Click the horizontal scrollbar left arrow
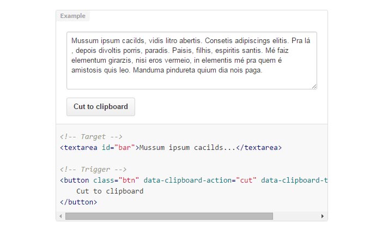 [x=61, y=216]
